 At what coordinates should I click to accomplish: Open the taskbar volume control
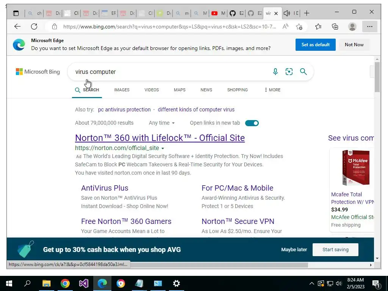pos(339,283)
